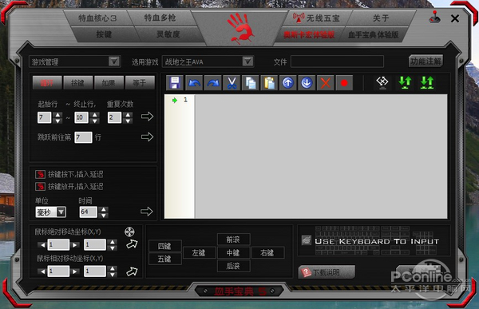Click the save floppy disk icon

pyautogui.click(x=175, y=83)
